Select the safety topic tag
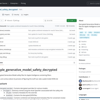This screenshot has width=100, height=100. click(90, 32)
